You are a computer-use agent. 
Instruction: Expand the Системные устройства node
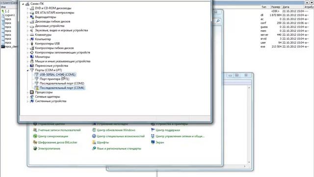click(27, 101)
